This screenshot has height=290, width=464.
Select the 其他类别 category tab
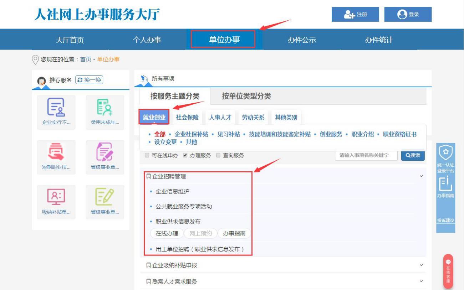click(286, 117)
